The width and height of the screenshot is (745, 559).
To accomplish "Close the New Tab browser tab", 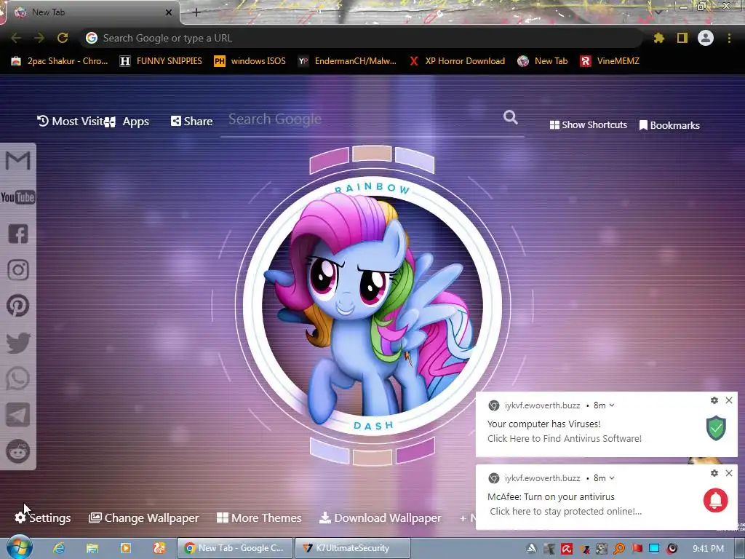I will coord(168,12).
